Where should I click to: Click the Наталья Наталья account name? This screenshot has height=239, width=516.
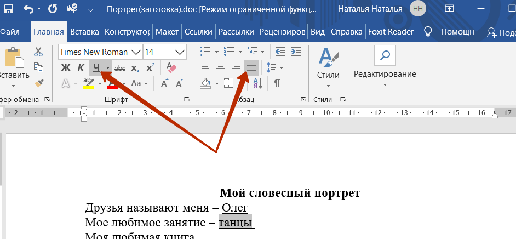click(x=371, y=9)
